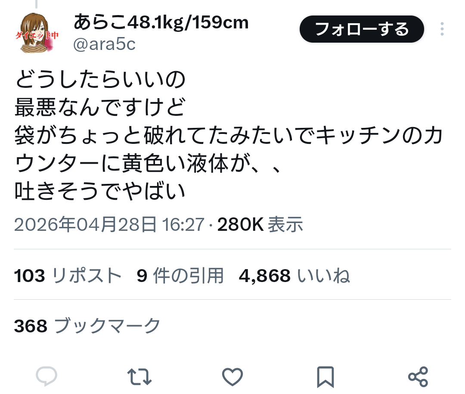Click the display name あらこ48.1kg/159cm

(x=161, y=22)
